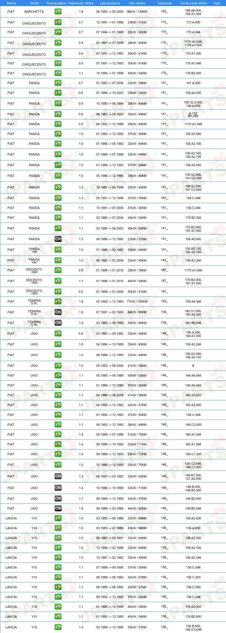Click petrol icon in SEICENTO 0.0 row
This screenshot has height=633, width=226.
58,292
